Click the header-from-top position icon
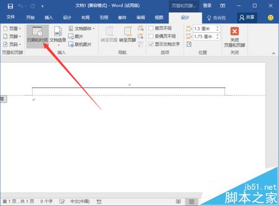The width and height of the screenshot is (279, 206). (189, 28)
